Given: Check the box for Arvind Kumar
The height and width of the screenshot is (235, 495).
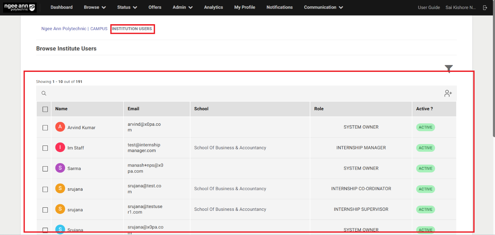Looking at the screenshot, I should pyautogui.click(x=45, y=128).
